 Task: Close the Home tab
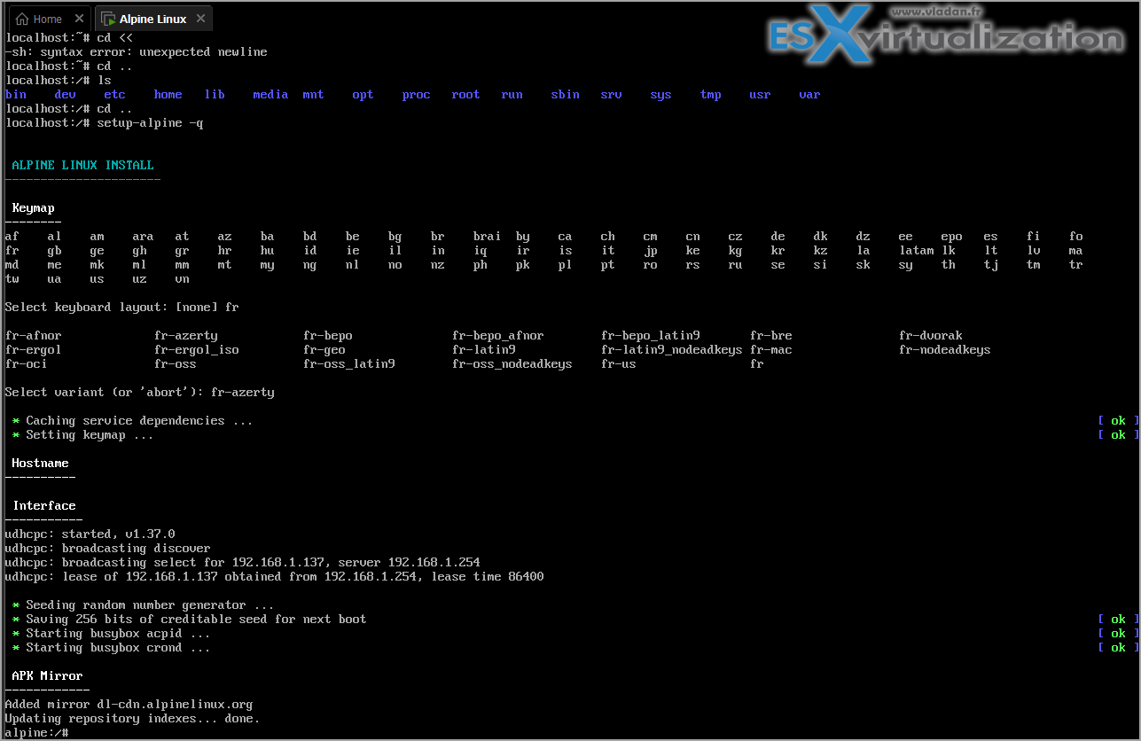click(79, 19)
